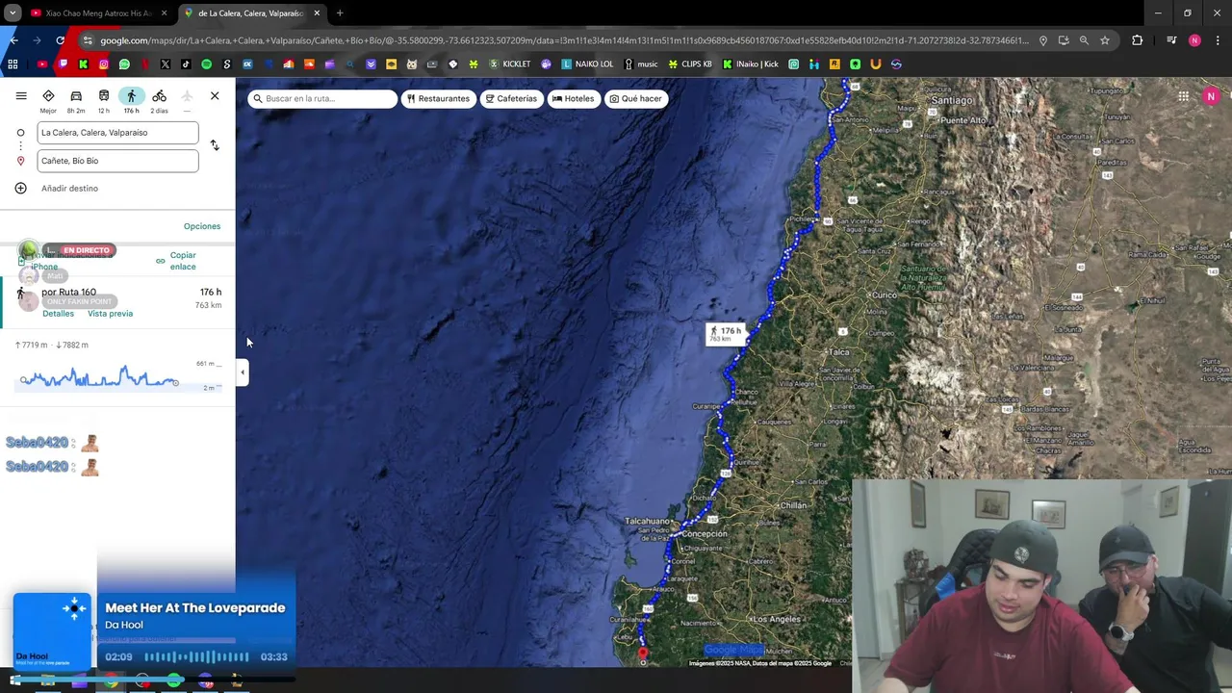The width and height of the screenshot is (1232, 693).
Task: Click the browser address bar URL
Action: (x=563, y=40)
